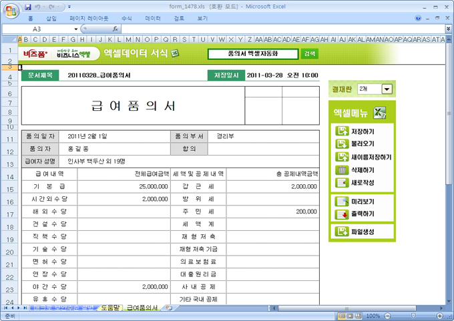Click the Office button logo

(11, 11)
